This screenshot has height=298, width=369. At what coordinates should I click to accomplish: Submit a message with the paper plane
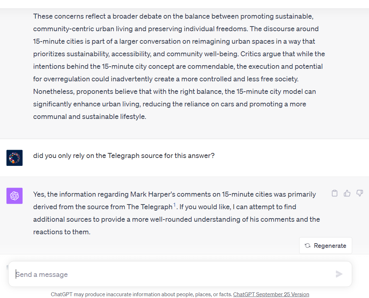(339, 274)
